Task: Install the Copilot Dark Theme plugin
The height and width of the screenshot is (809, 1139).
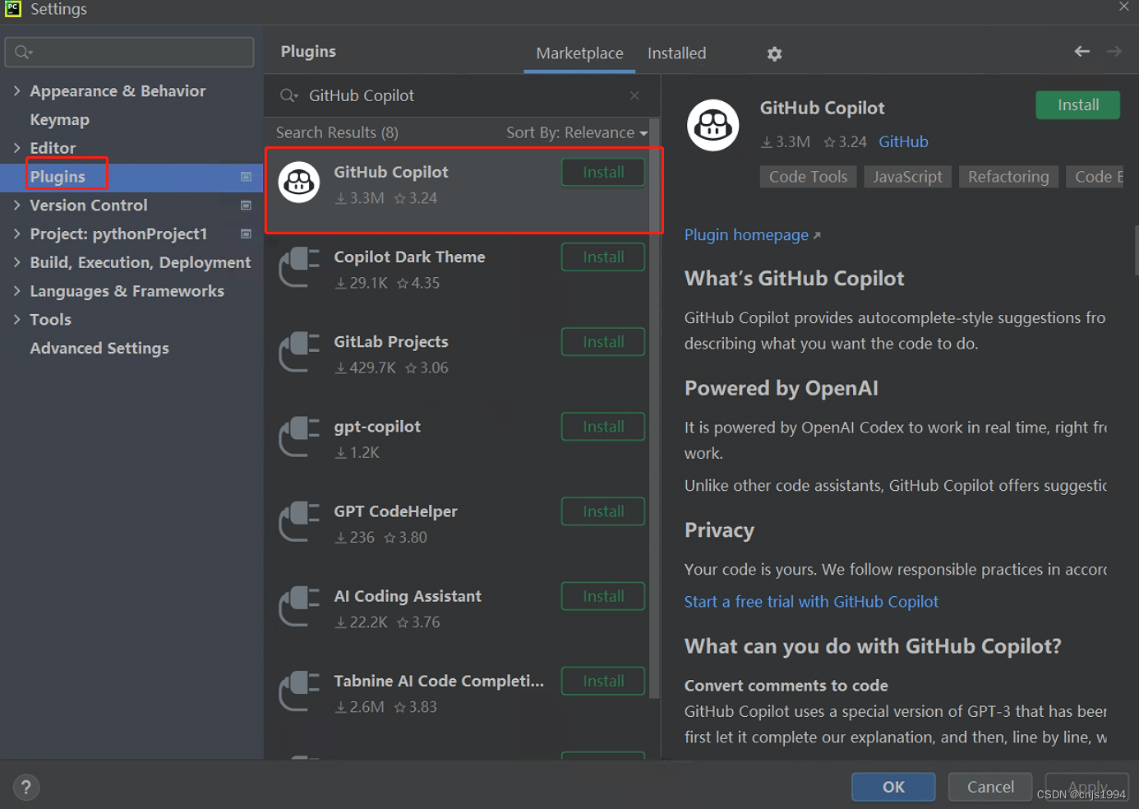Action: tap(603, 257)
